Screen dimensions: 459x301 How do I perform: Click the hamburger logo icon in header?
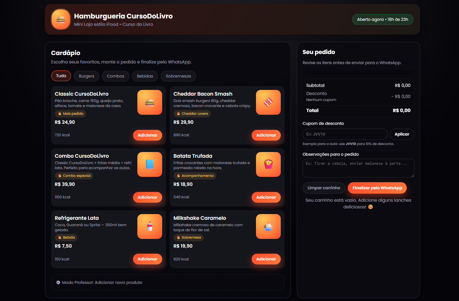tap(61, 19)
